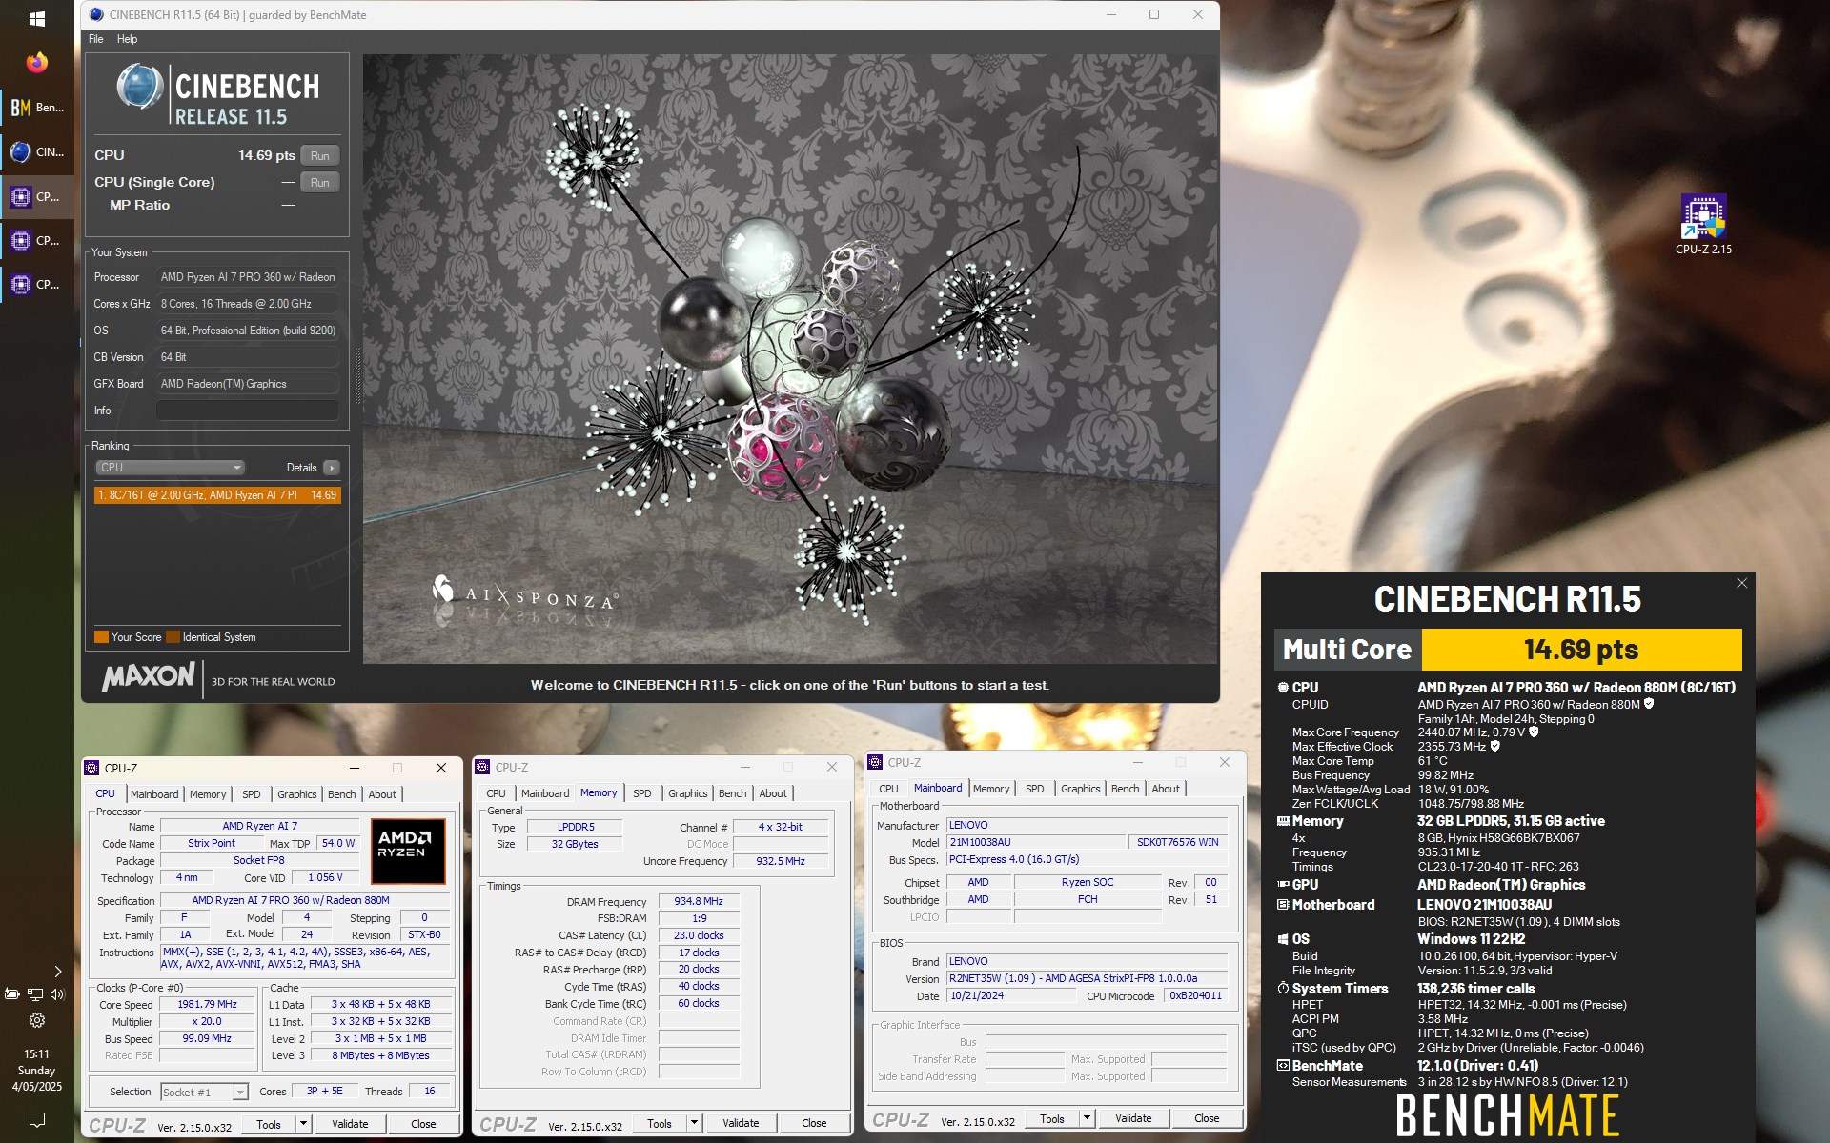The image size is (1830, 1143).
Task: Click the Model field 21M10038AU
Action: click(x=1035, y=842)
